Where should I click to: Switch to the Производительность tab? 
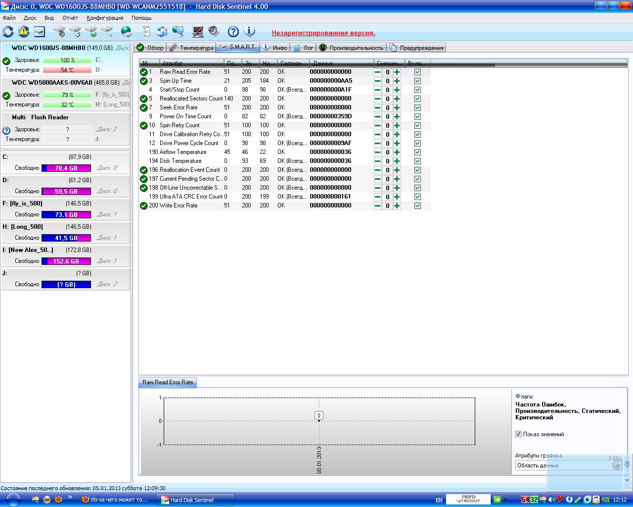point(351,48)
